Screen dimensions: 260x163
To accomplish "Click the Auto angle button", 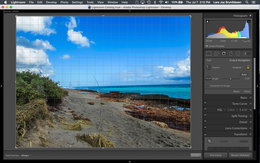I will tap(244, 75).
